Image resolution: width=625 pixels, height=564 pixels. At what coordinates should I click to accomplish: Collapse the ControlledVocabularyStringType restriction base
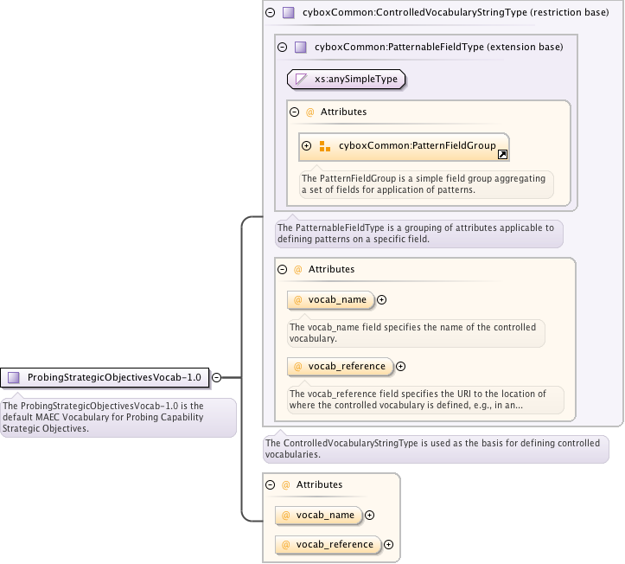[271, 13]
